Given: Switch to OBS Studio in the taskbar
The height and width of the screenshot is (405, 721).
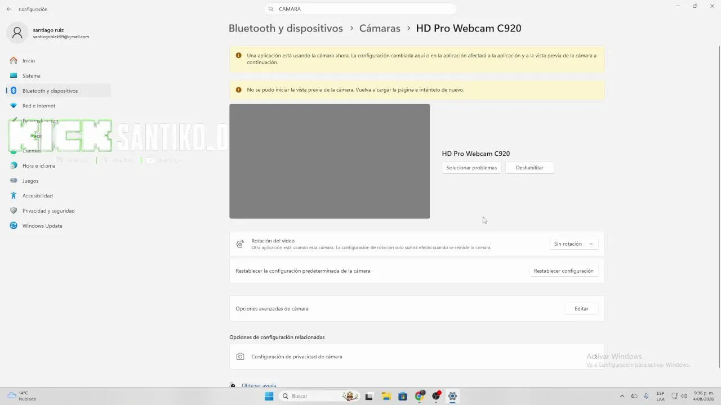Looking at the screenshot, I should [436, 396].
